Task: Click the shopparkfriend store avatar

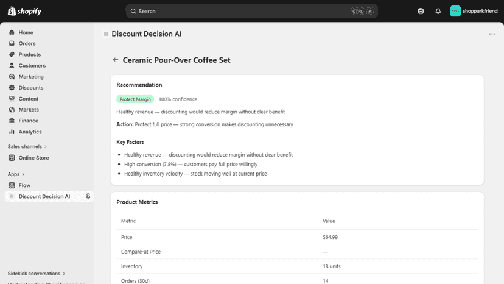Action: pyautogui.click(x=455, y=11)
